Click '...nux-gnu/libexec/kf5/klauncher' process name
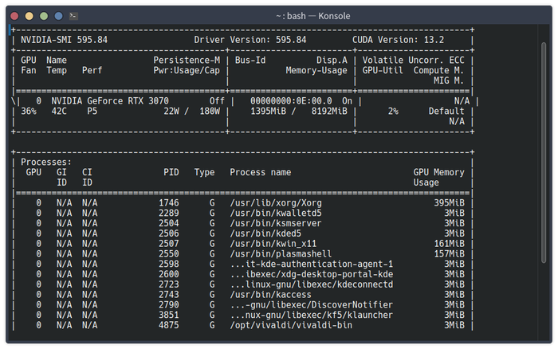Viewport: 558px width, 349px height. pyautogui.click(x=312, y=316)
